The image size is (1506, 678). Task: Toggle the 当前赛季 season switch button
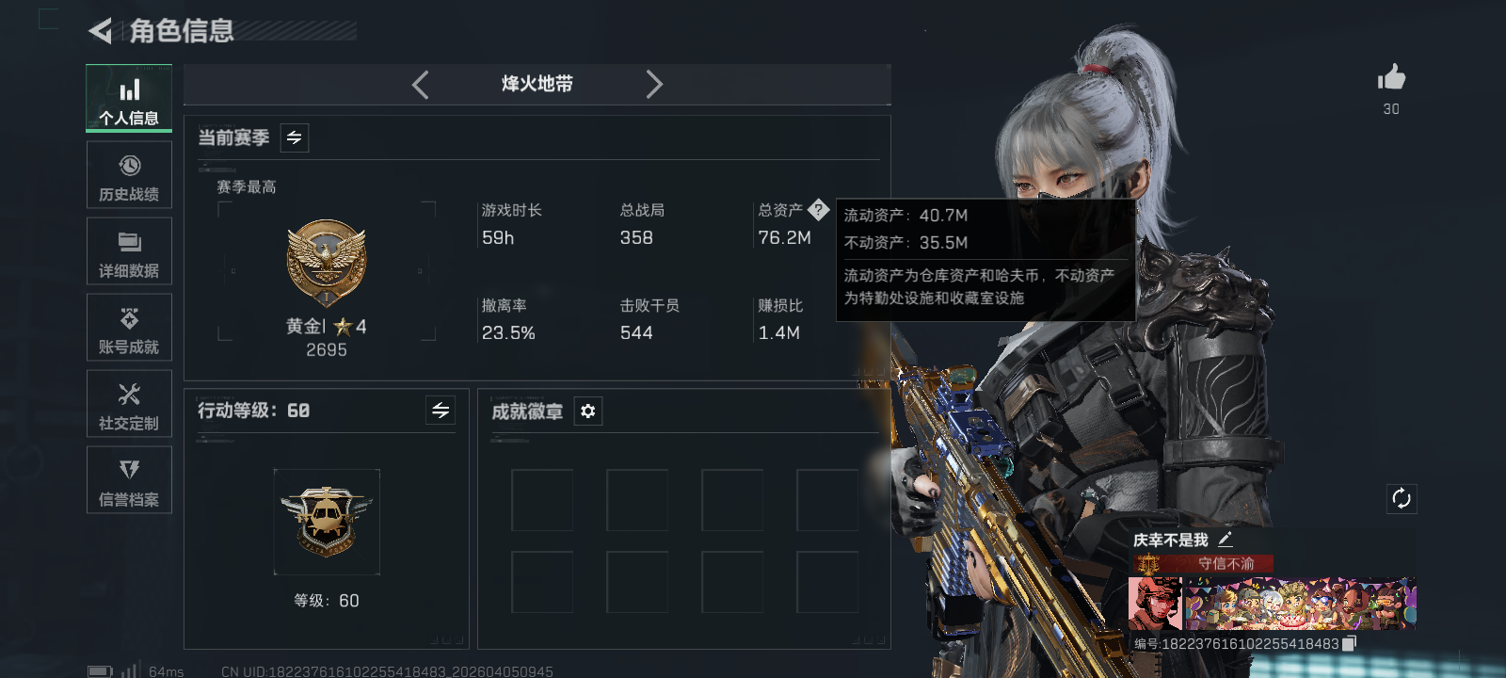point(295,137)
